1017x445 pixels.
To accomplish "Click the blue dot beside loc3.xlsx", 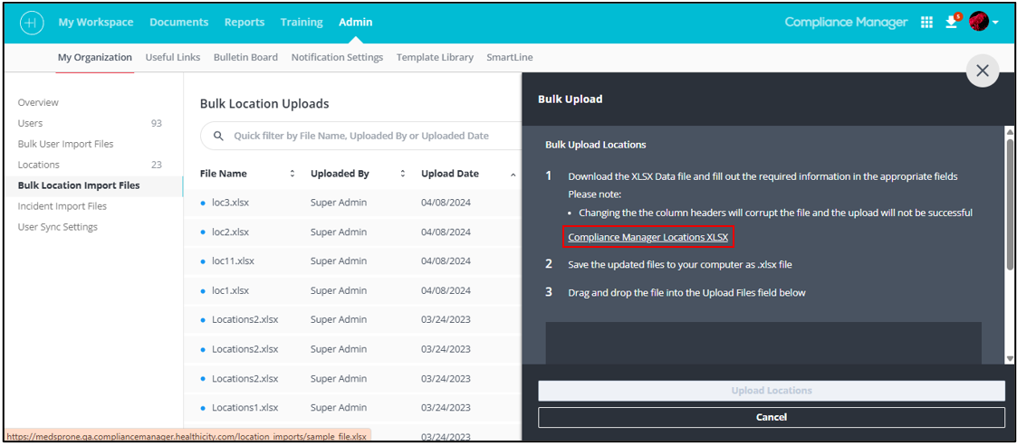I will coord(203,203).
